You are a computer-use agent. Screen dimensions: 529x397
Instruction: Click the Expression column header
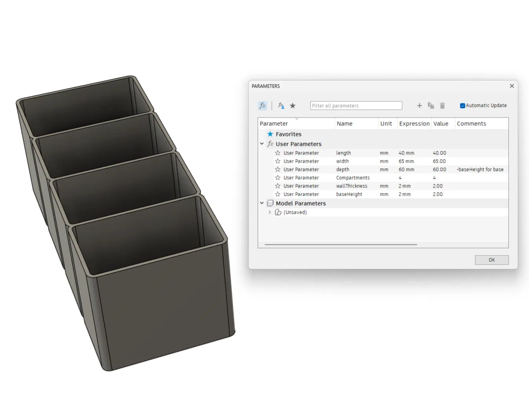[x=414, y=123]
